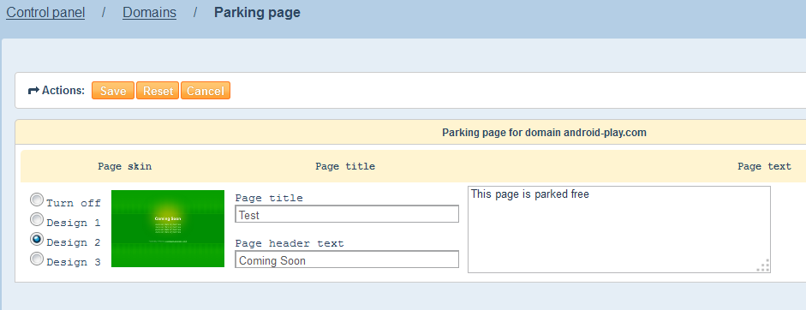The image size is (806, 310).
Task: Select the Design 2 radio button
Action: (x=37, y=239)
